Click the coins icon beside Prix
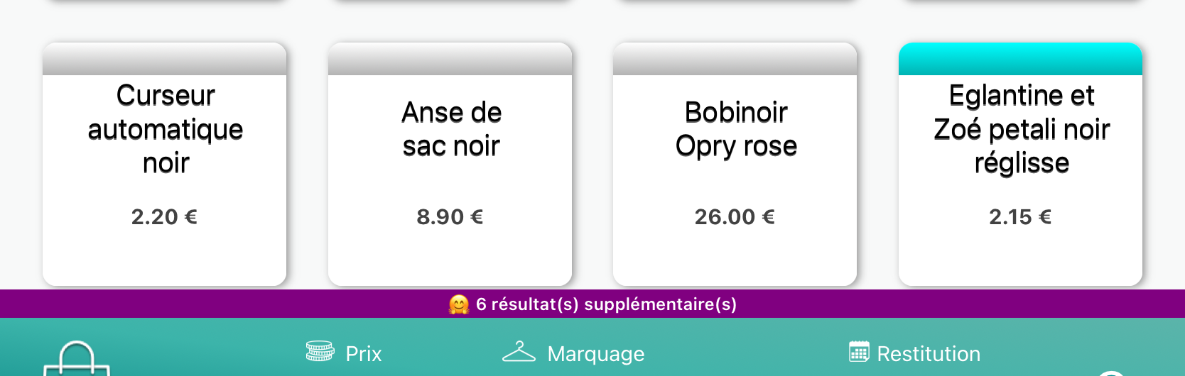1185x376 pixels. 320,351
